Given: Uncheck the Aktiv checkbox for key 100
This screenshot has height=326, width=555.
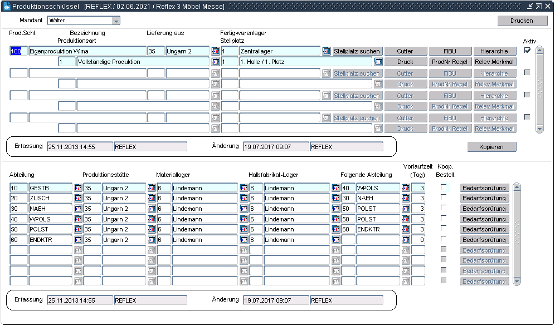Looking at the screenshot, I should click(x=527, y=51).
